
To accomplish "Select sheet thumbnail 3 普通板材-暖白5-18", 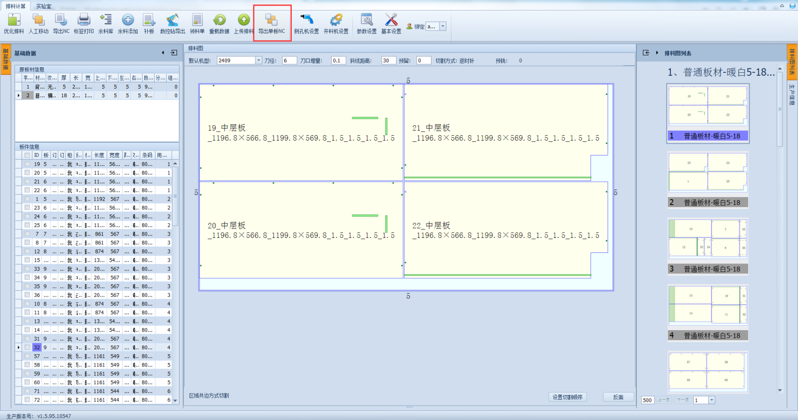I will tap(708, 246).
